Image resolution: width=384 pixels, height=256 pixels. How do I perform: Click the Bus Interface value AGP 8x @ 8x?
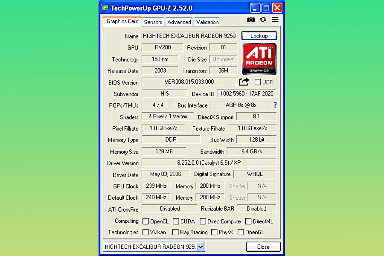[x=241, y=105]
